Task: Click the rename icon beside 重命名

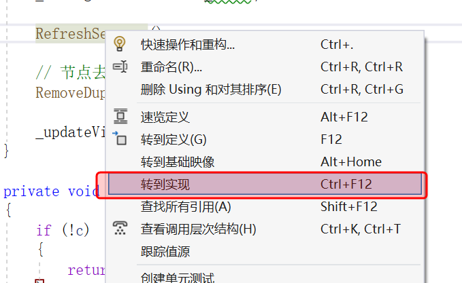Action: pyautogui.click(x=120, y=67)
